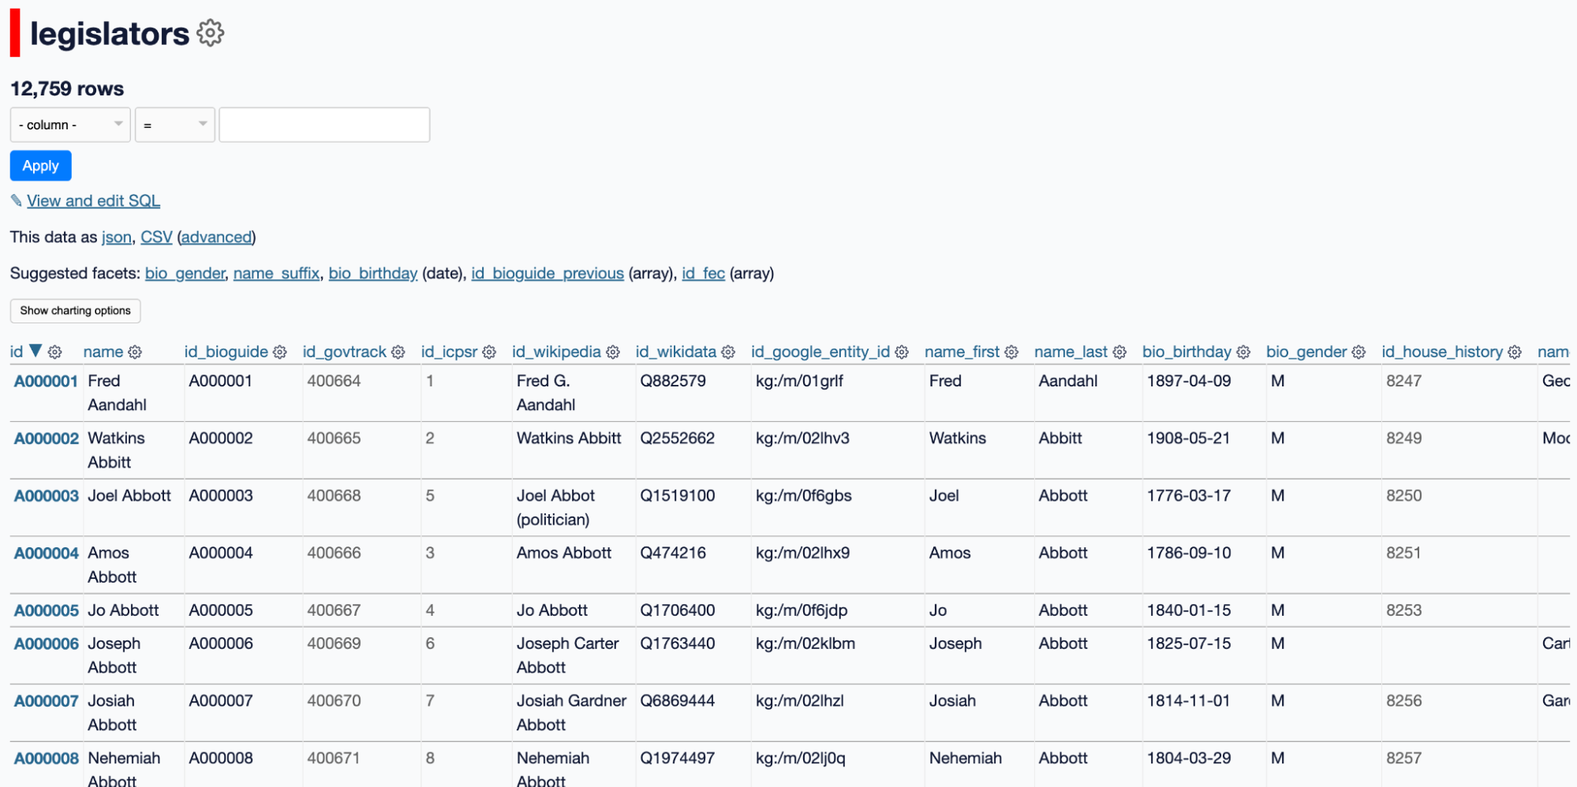Open the legislators table settings gear
Screen dimensions: 1577x787
click(x=210, y=33)
